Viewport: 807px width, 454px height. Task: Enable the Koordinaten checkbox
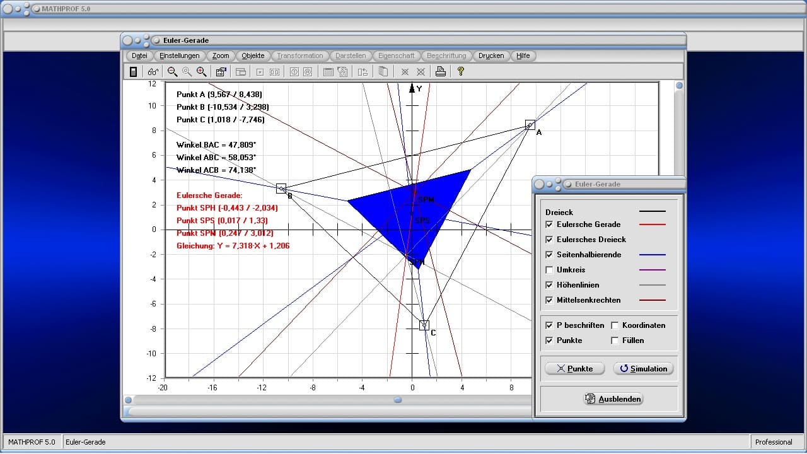pyautogui.click(x=615, y=325)
